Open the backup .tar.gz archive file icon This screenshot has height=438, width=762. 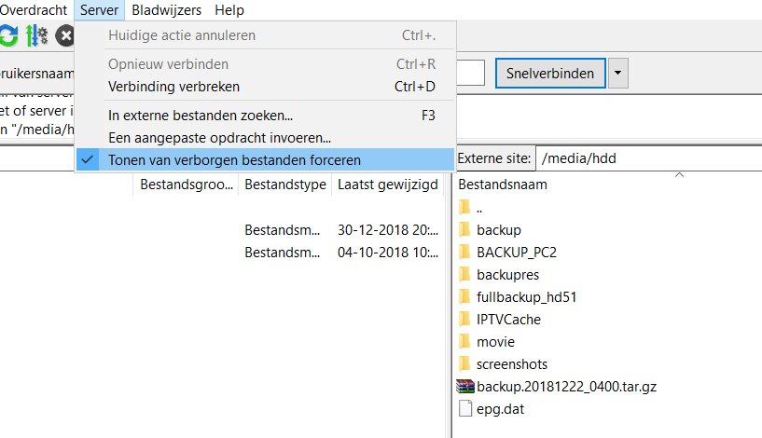(x=465, y=386)
